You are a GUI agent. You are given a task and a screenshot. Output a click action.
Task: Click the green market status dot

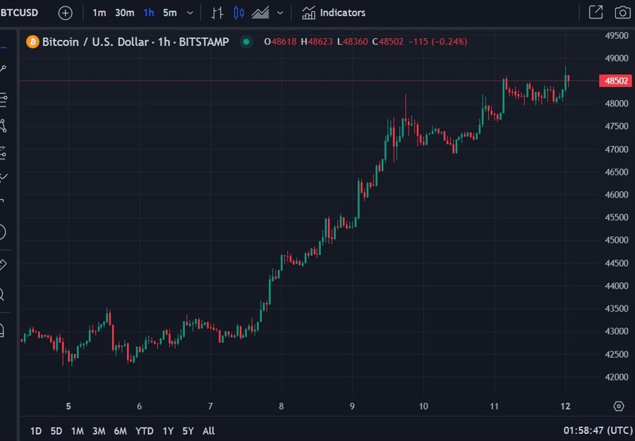[x=246, y=42]
